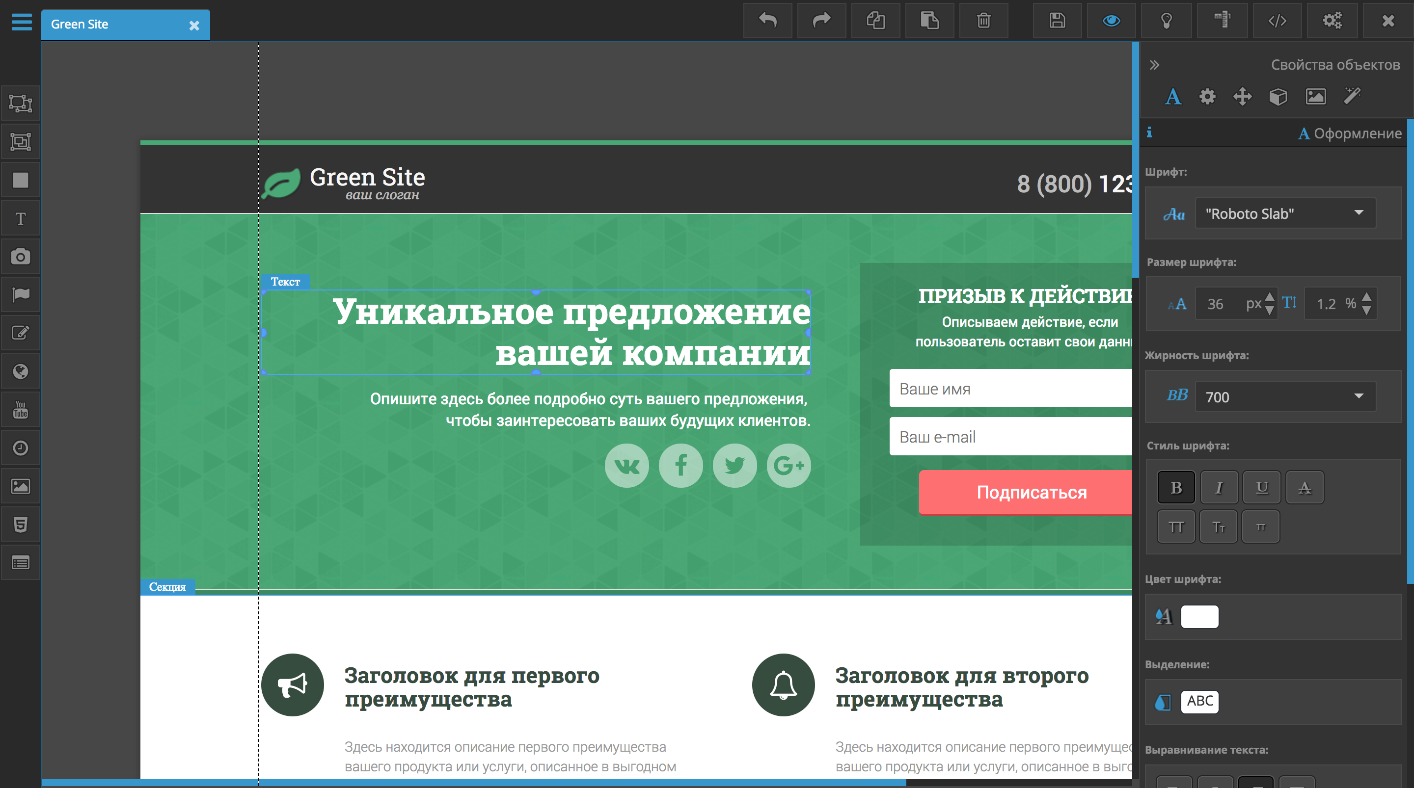Viewport: 1414px width, 788px height.
Task: Delete selected element via trash icon
Action: coord(982,20)
